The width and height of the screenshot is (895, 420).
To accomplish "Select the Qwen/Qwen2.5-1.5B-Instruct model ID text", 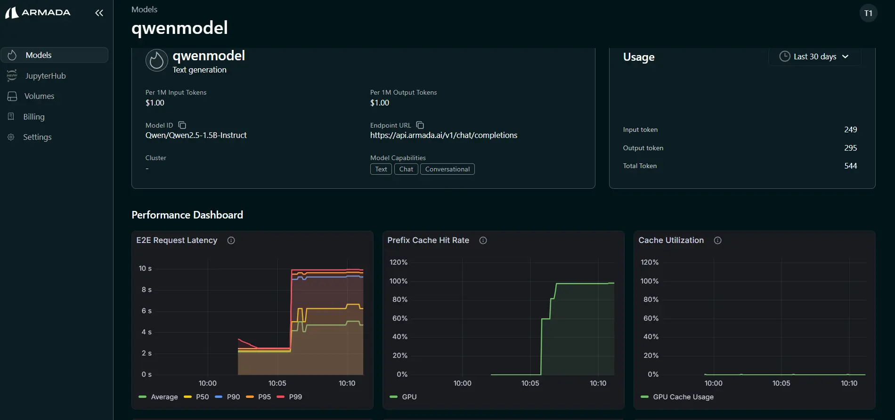I will point(196,135).
